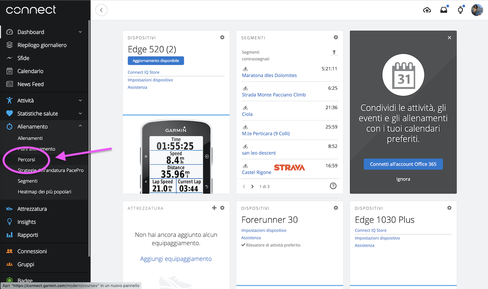The height and width of the screenshot is (289, 488).
Task: Close the calendar sharing card
Action: (x=449, y=37)
